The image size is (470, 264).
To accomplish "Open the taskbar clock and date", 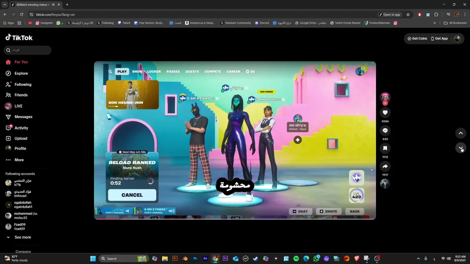I will click(460, 258).
